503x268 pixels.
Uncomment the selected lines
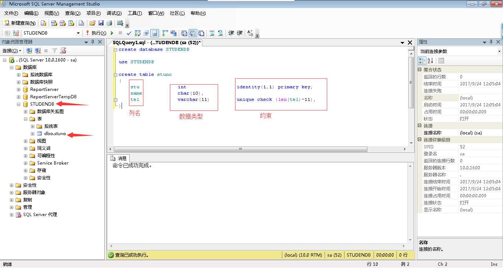click(x=220, y=33)
